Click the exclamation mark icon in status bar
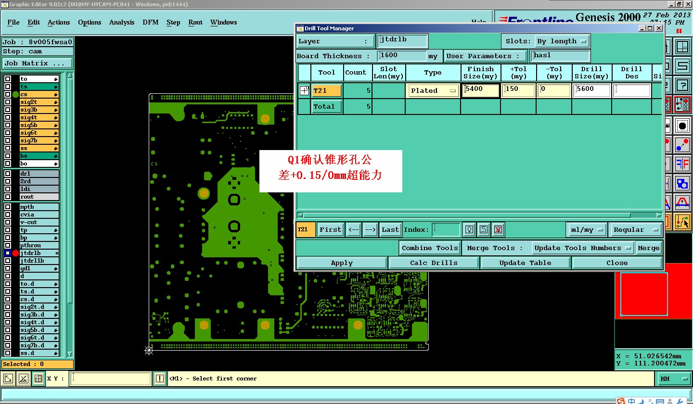Image resolution: width=693 pixels, height=404 pixels. [x=160, y=379]
